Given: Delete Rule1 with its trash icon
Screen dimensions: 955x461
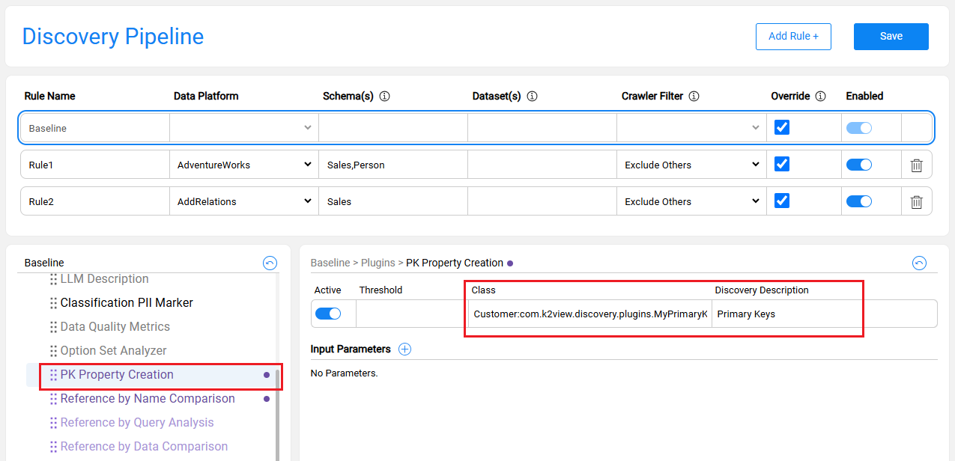Looking at the screenshot, I should point(916,165).
